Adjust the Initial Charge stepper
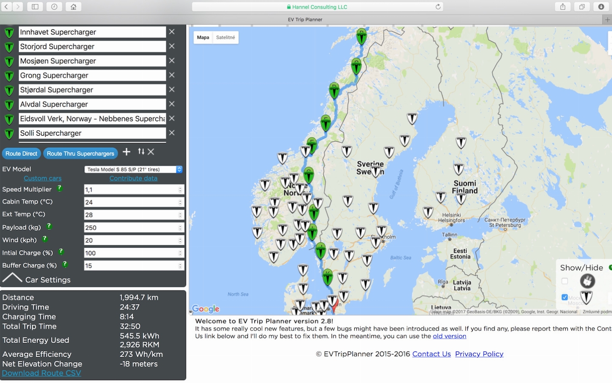This screenshot has height=383, width=612. (x=180, y=253)
